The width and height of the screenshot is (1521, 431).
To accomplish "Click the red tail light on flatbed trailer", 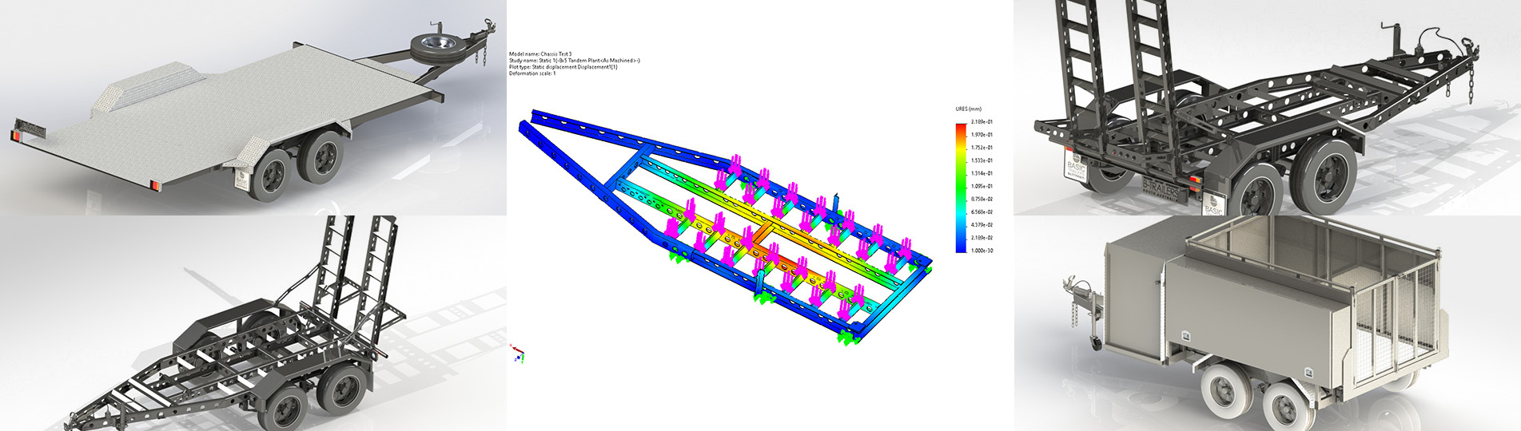I will [14, 136].
